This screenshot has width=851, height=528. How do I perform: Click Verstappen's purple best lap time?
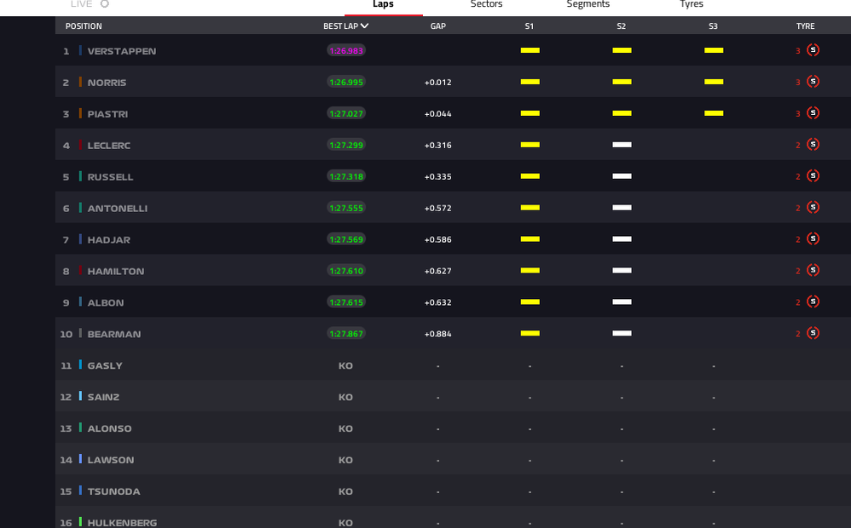point(345,50)
